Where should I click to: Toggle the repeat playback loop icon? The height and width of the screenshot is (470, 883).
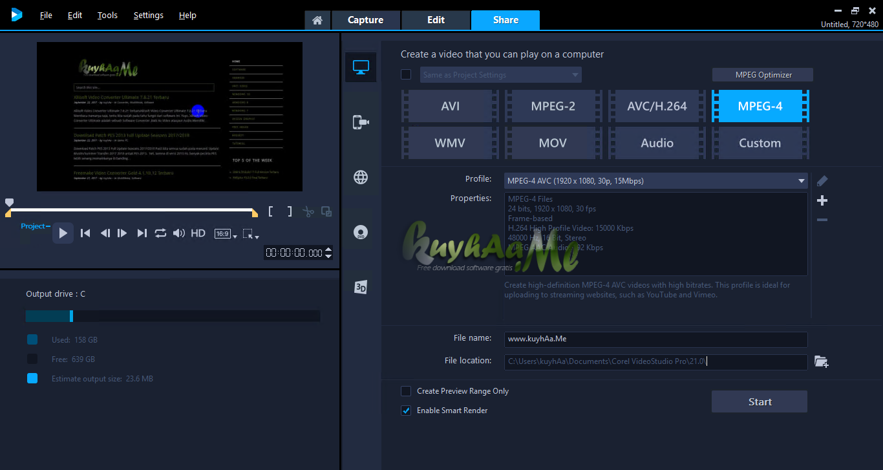[160, 233]
